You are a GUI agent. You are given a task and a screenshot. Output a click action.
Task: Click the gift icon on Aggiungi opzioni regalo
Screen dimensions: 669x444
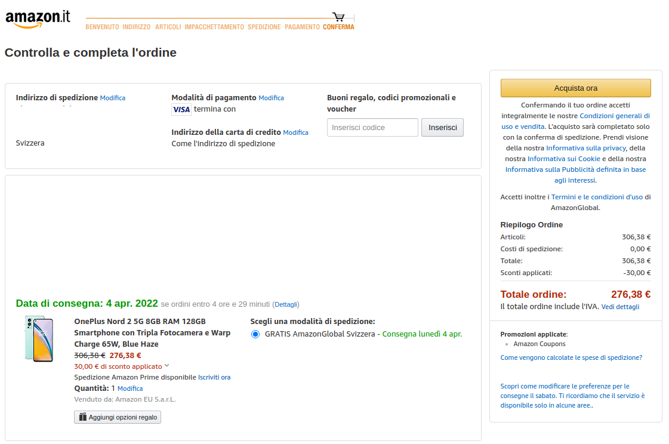click(83, 417)
